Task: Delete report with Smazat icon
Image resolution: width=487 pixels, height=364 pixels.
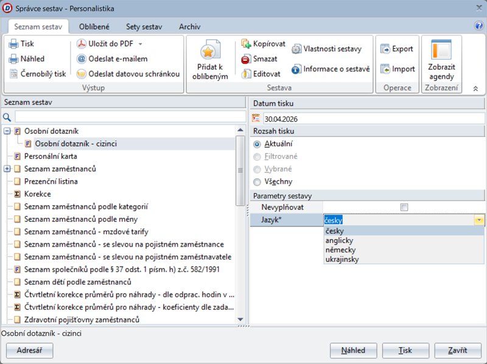Action: pyautogui.click(x=246, y=59)
